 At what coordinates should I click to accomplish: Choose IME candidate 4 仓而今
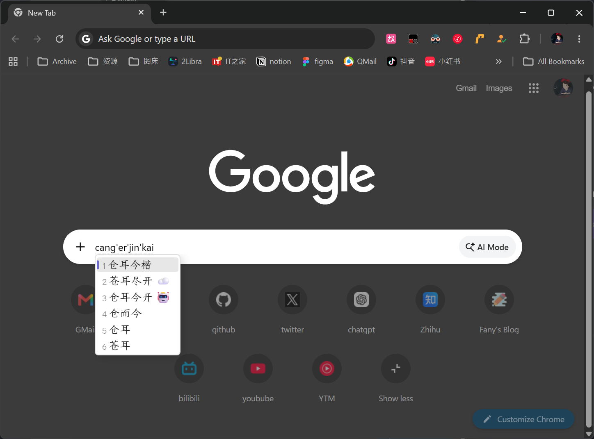[137, 314]
